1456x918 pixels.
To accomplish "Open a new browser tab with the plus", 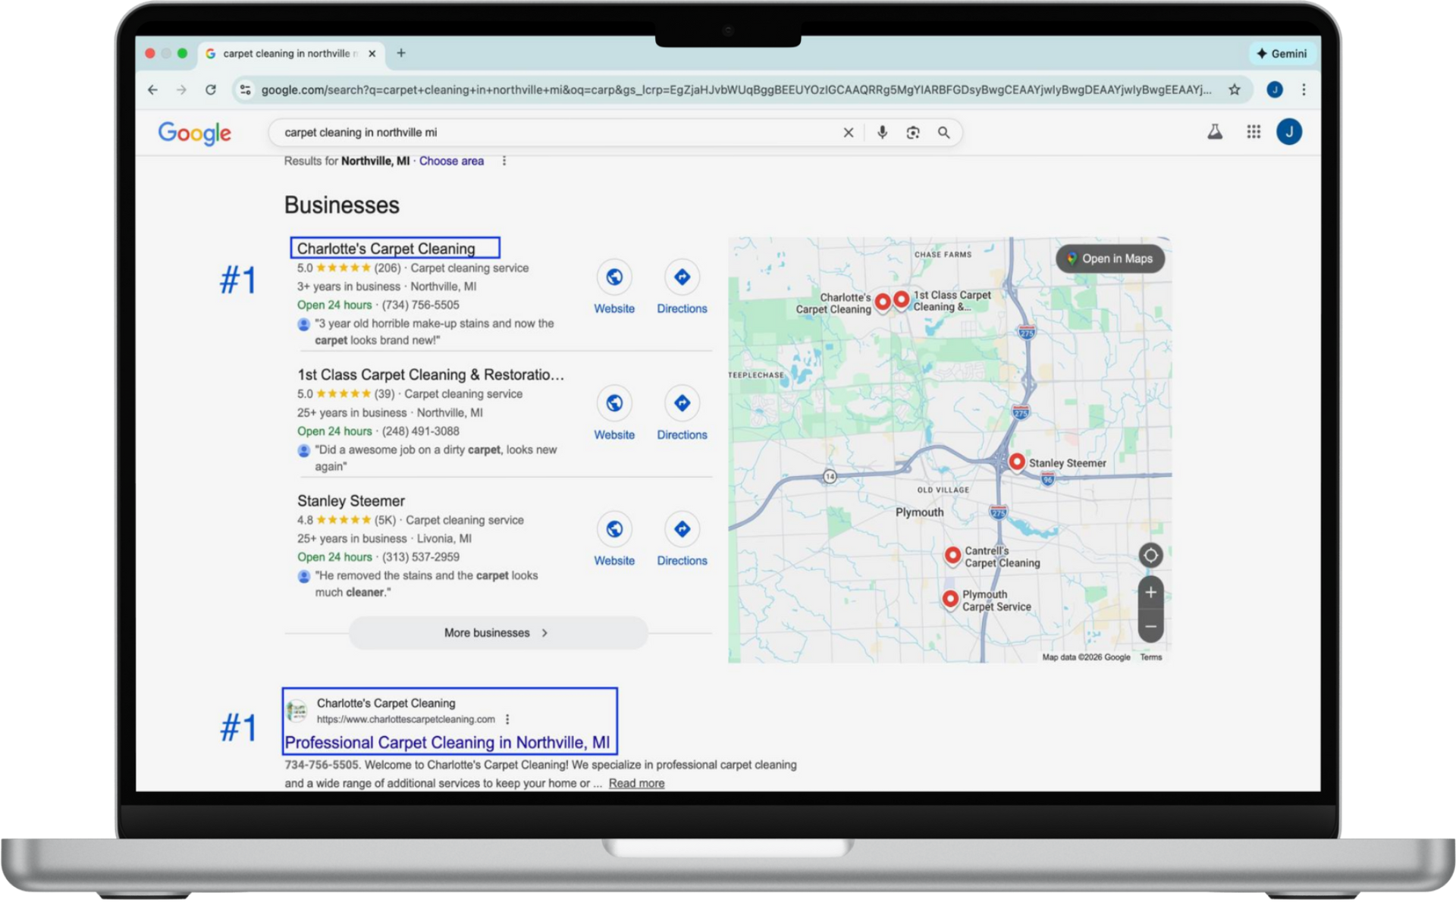I will 401,53.
